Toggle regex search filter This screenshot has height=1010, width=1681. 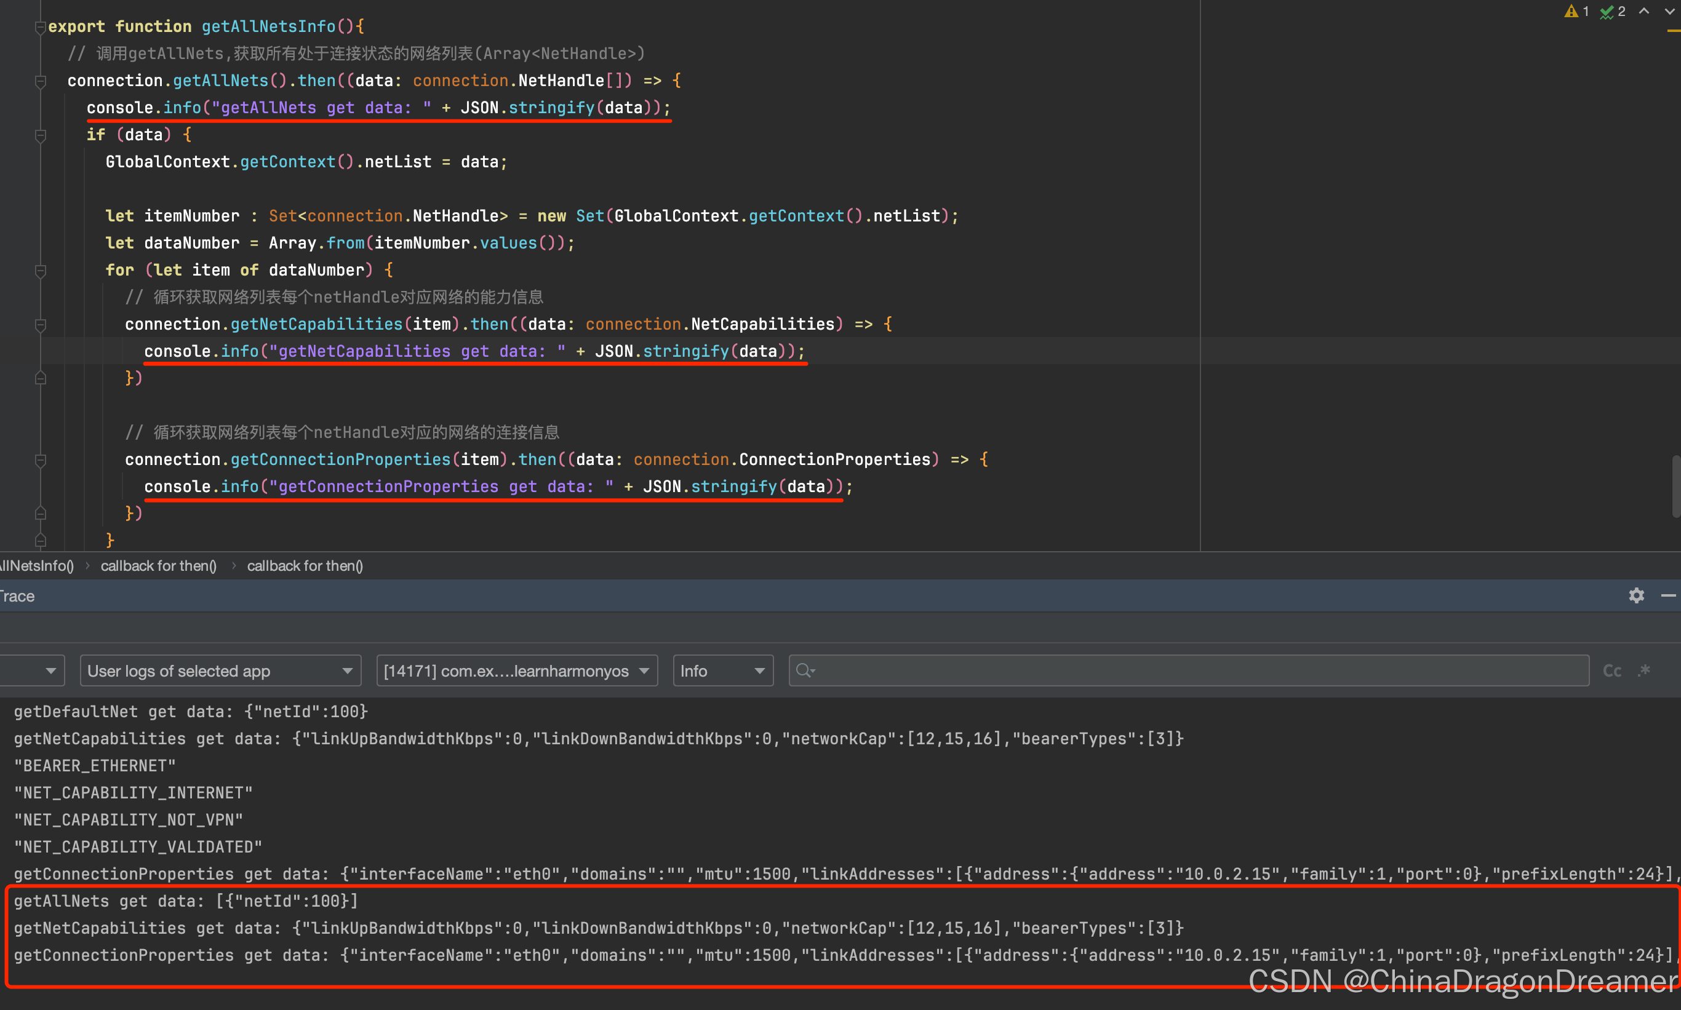pyautogui.click(x=1644, y=670)
